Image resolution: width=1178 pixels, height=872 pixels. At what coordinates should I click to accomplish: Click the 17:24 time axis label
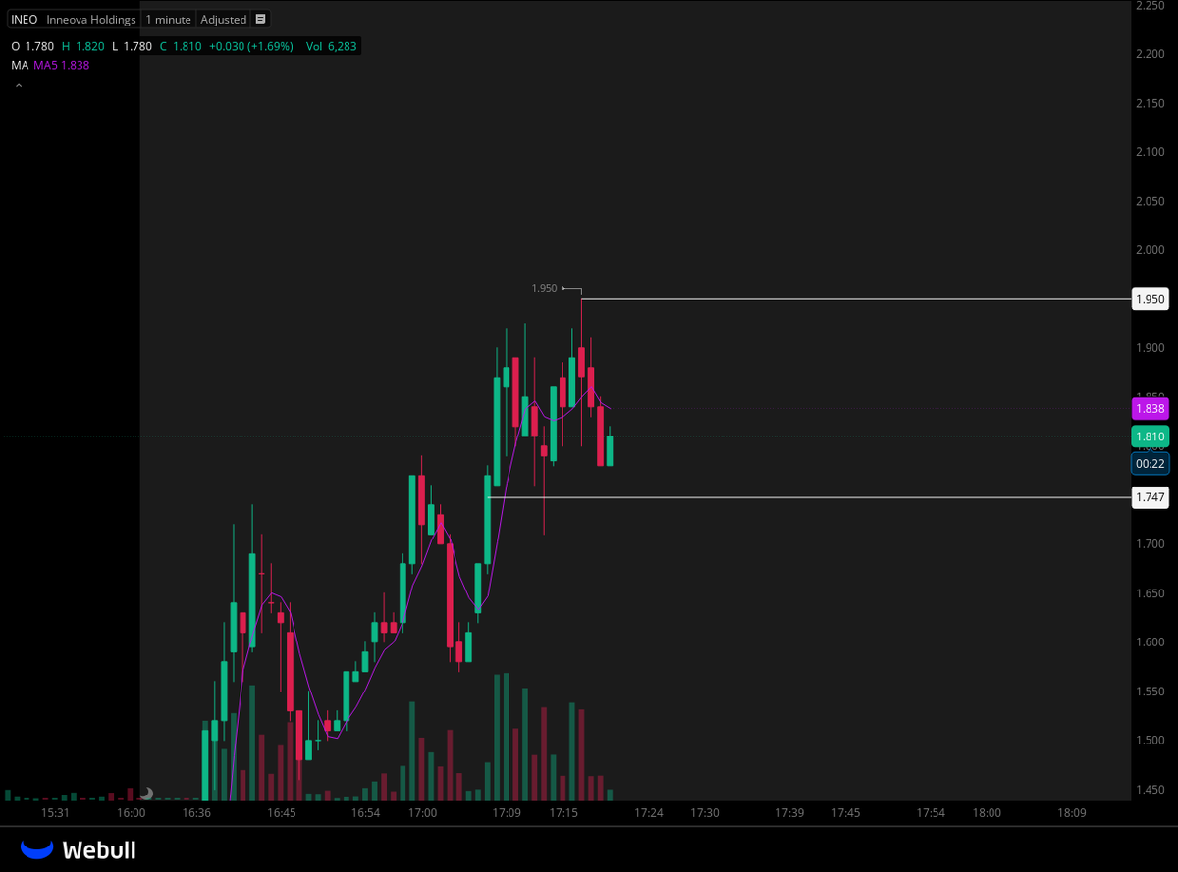coord(648,813)
